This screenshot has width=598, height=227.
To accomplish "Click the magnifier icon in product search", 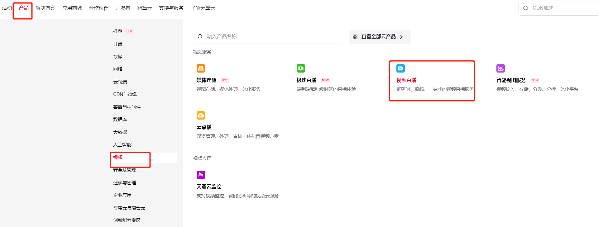I will tap(200, 36).
